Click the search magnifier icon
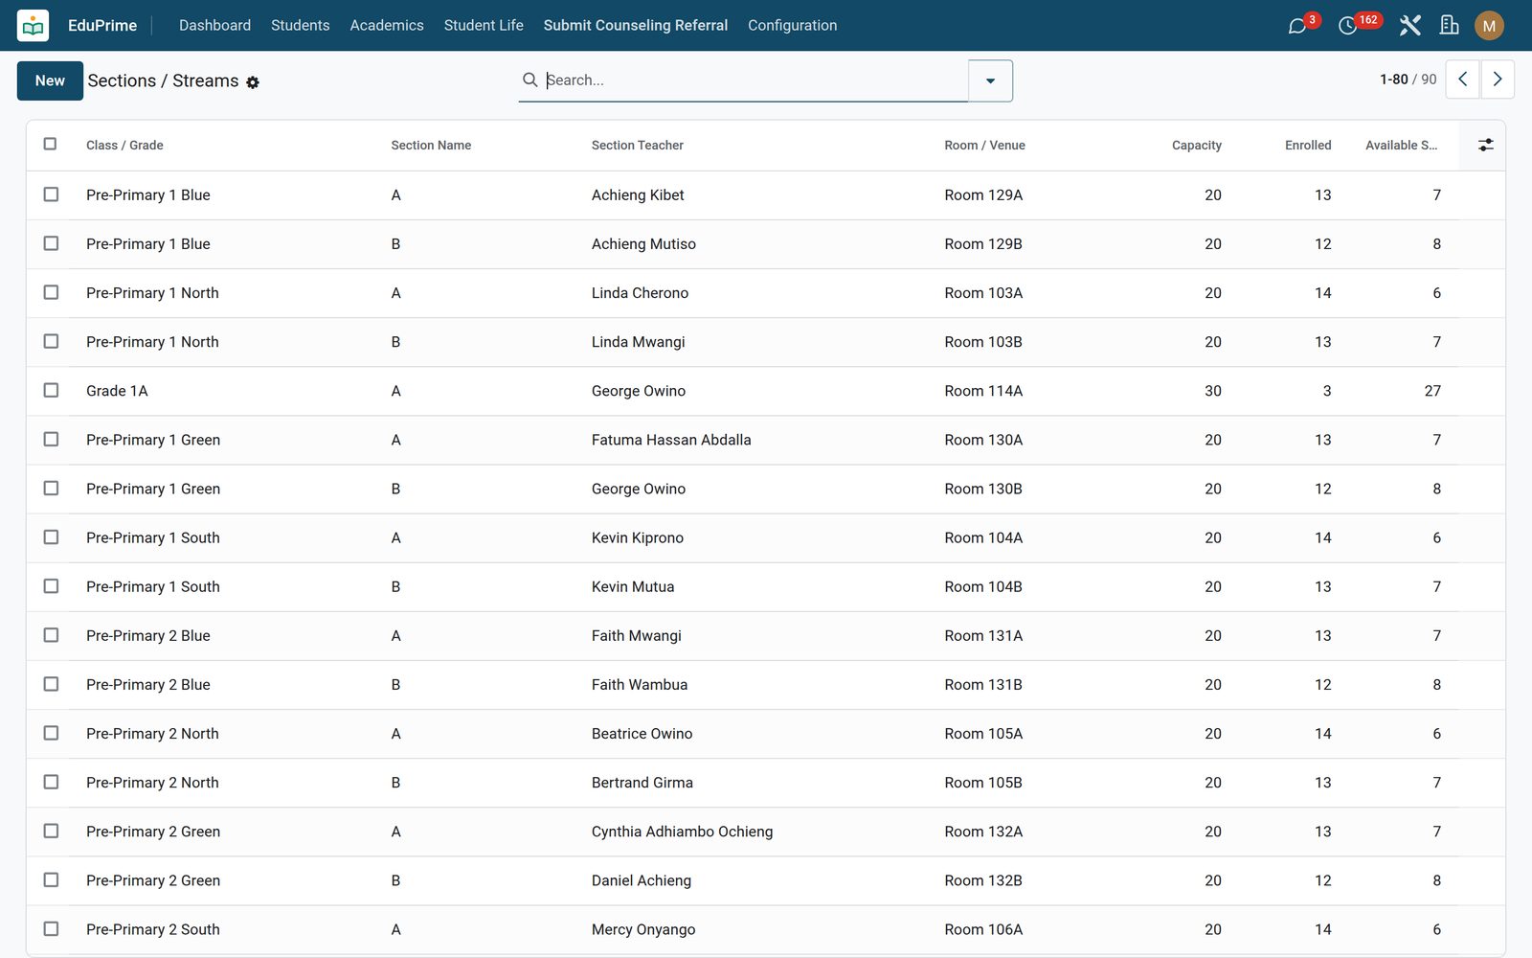This screenshot has width=1532, height=958. [529, 80]
